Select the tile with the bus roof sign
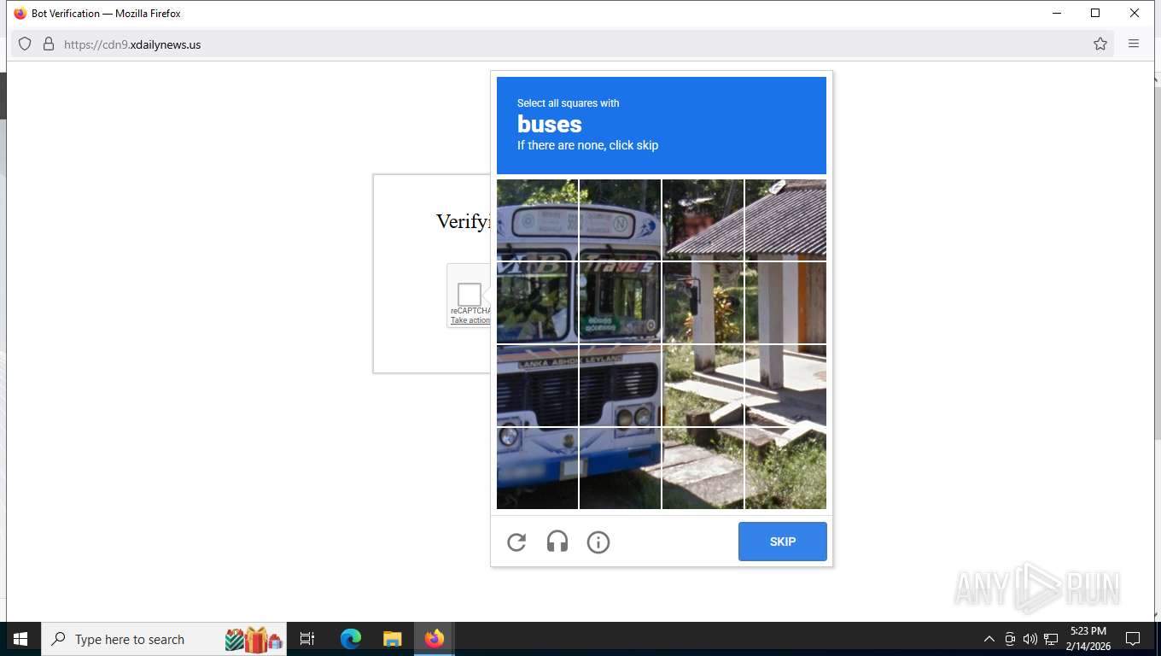This screenshot has height=656, width=1161. pos(537,220)
